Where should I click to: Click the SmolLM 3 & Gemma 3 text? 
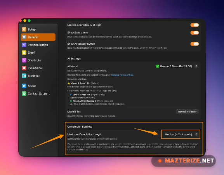85,101
